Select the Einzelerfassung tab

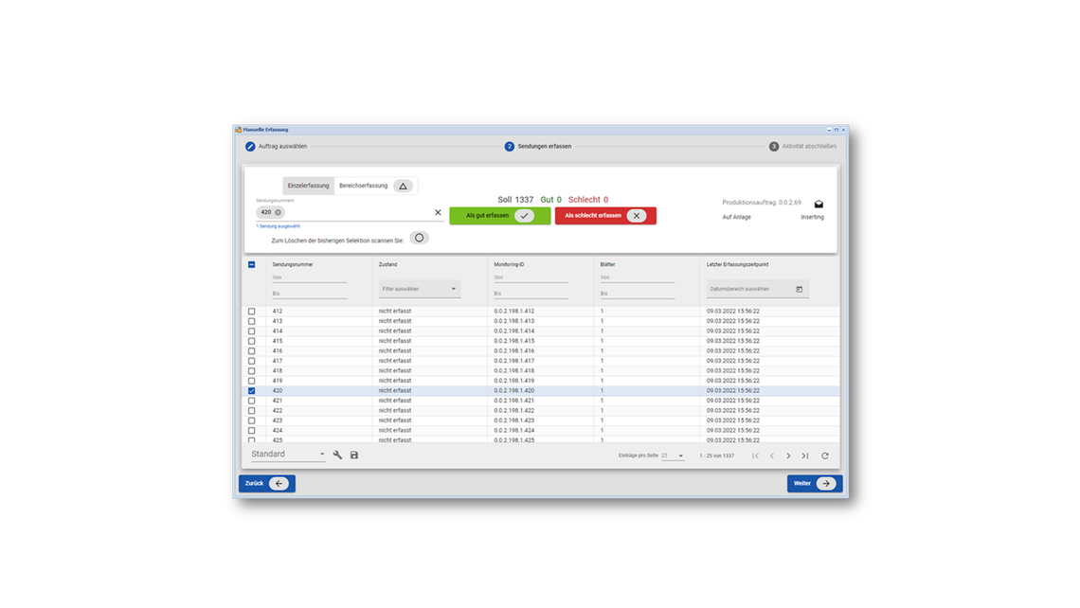click(308, 186)
